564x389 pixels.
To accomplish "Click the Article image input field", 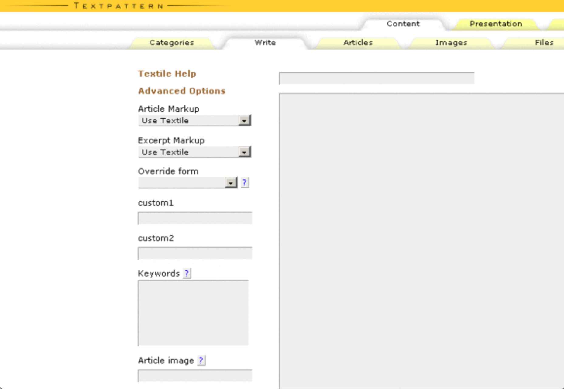I will pos(195,376).
